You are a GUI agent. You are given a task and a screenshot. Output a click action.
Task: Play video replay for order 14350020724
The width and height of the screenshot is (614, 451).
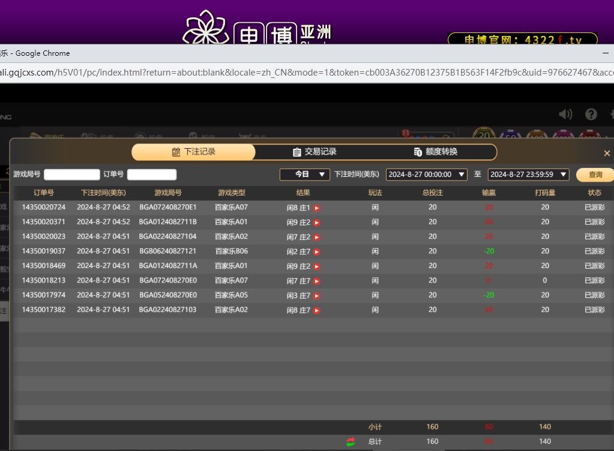point(317,208)
